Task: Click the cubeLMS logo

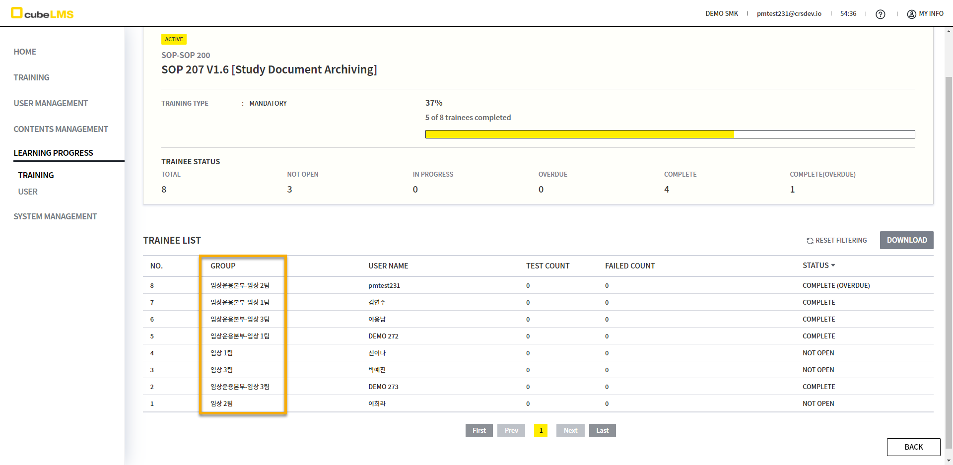Action: [42, 13]
